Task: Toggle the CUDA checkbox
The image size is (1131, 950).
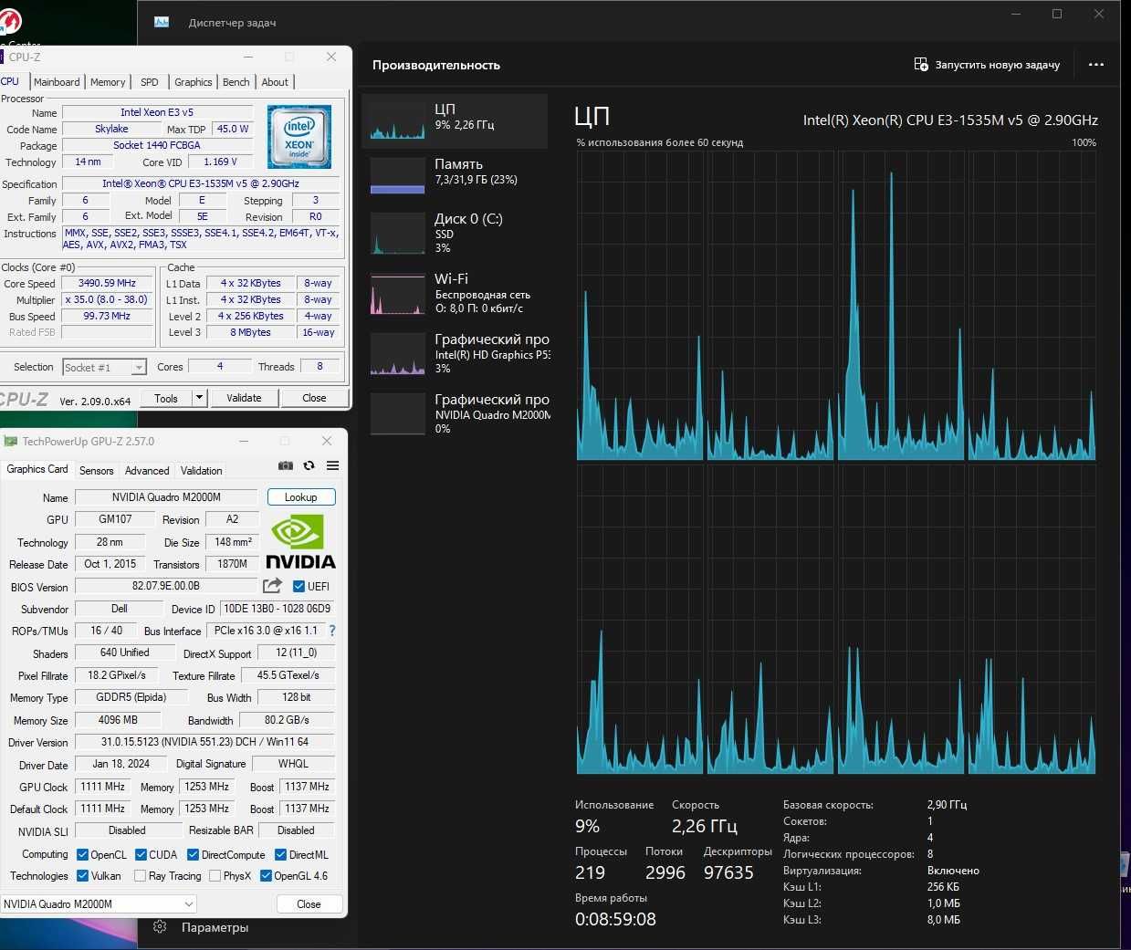Action: pyautogui.click(x=141, y=855)
